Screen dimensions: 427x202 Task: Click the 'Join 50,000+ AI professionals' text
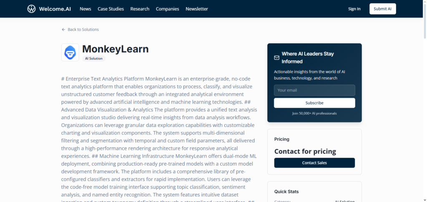pos(314,113)
